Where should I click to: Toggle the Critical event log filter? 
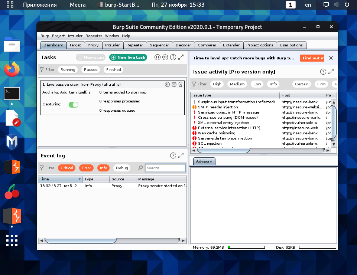click(67, 168)
